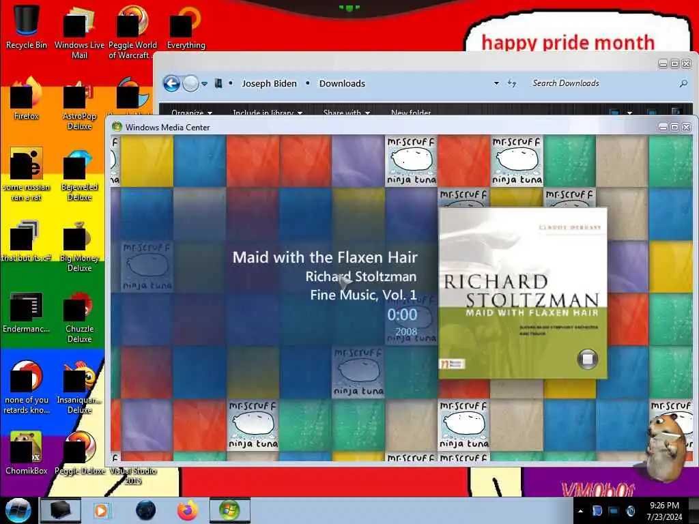Click the taskbar clock showing 9:26 PM
This screenshot has width=699, height=524.
664,511
